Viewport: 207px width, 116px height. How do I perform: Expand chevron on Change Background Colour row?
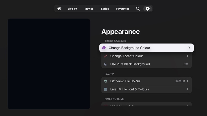point(189,48)
